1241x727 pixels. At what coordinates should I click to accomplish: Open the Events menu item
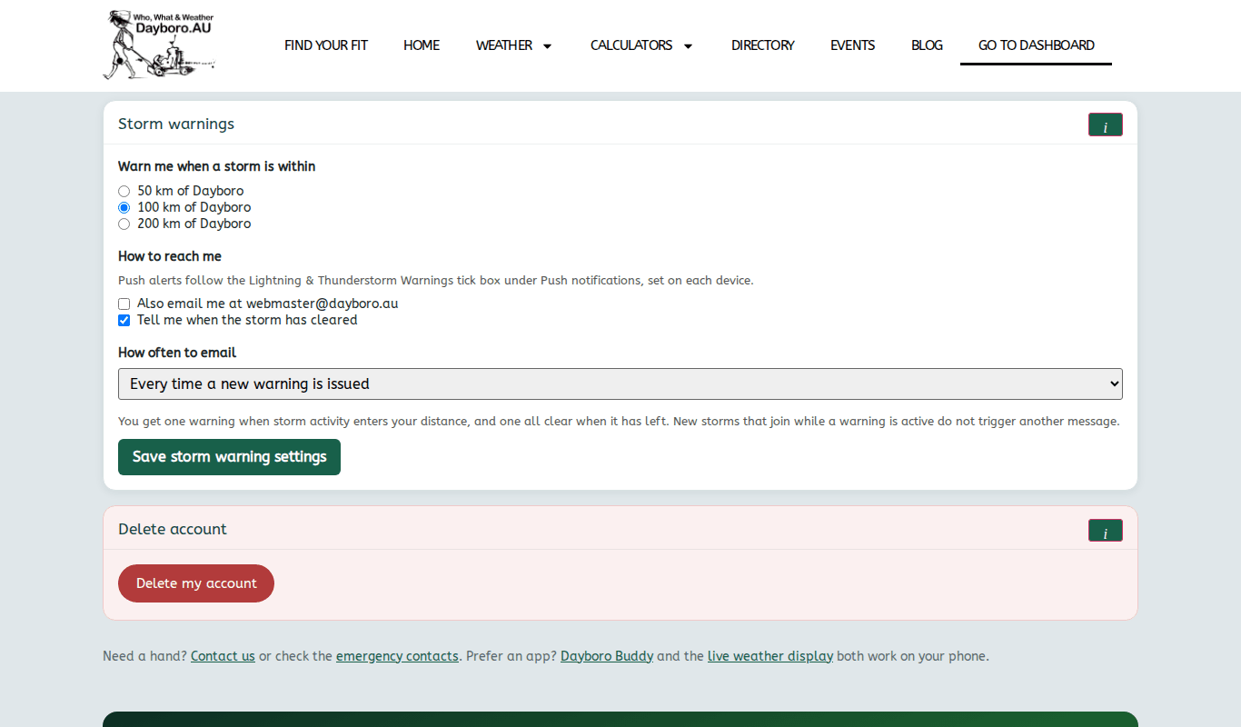[853, 45]
